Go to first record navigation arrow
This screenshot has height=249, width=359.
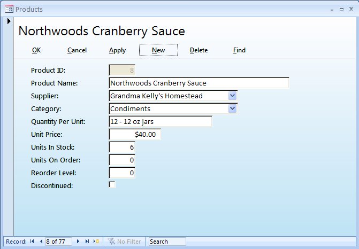32,241
